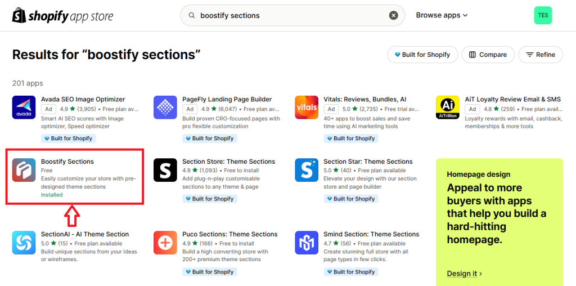Select the Vitals app icon
This screenshot has width=576, height=286.
click(x=307, y=108)
